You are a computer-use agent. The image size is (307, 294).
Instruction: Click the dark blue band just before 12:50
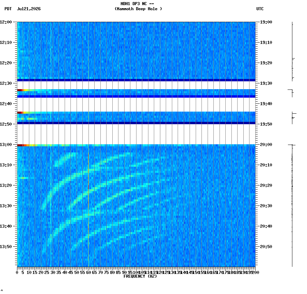[136, 123]
